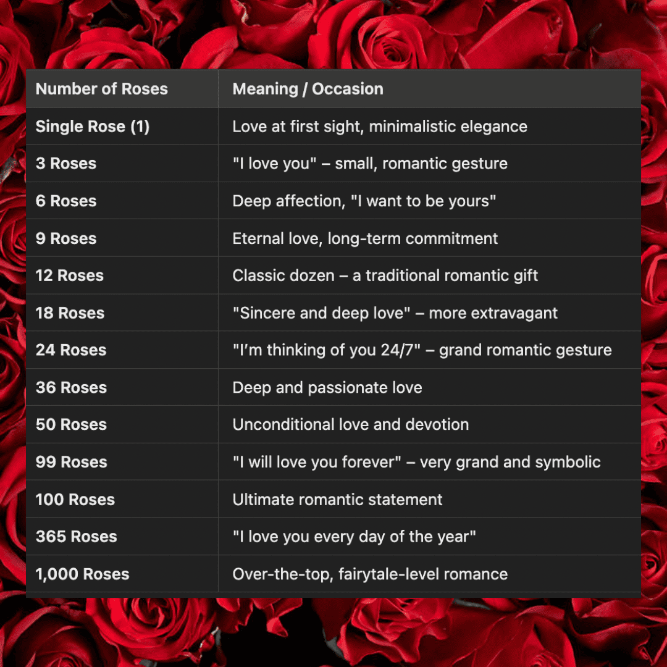Select the "12 Roses" cell
Image resolution: width=667 pixels, height=667 pixels.
[70, 275]
